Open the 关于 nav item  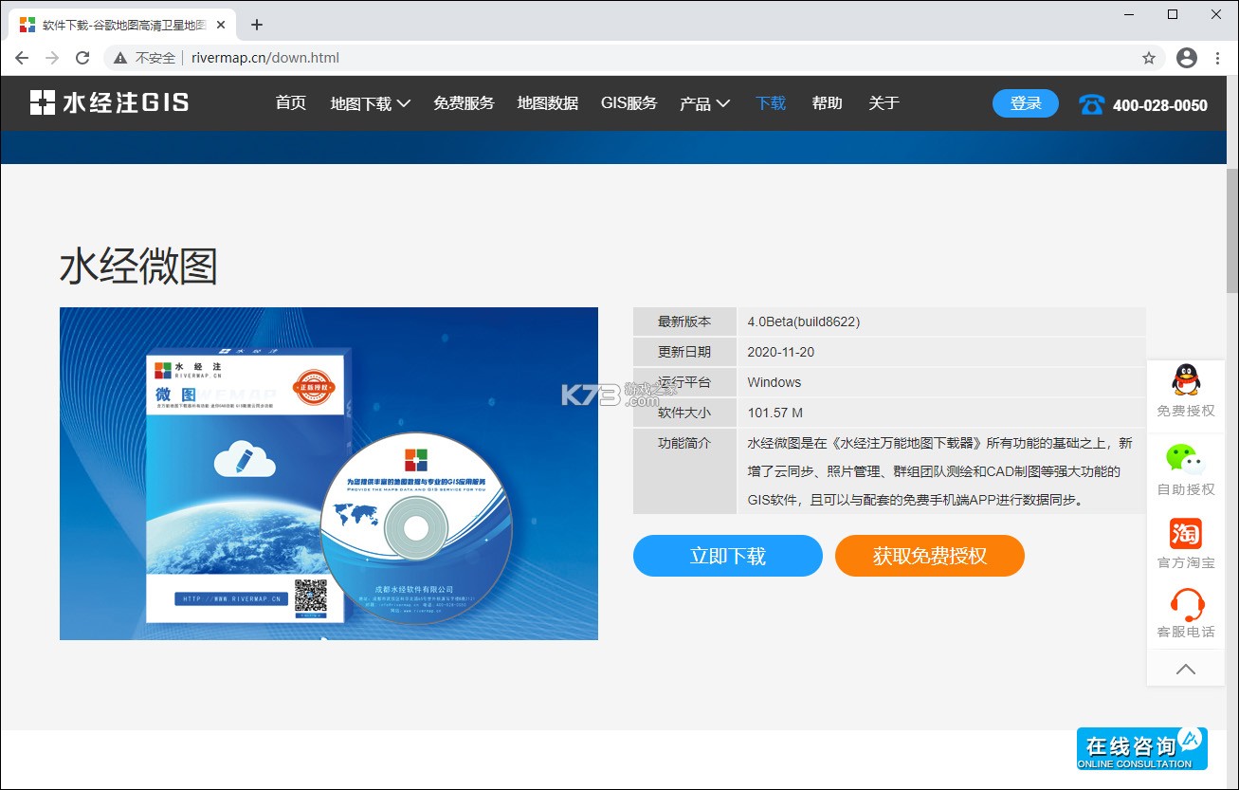(884, 102)
